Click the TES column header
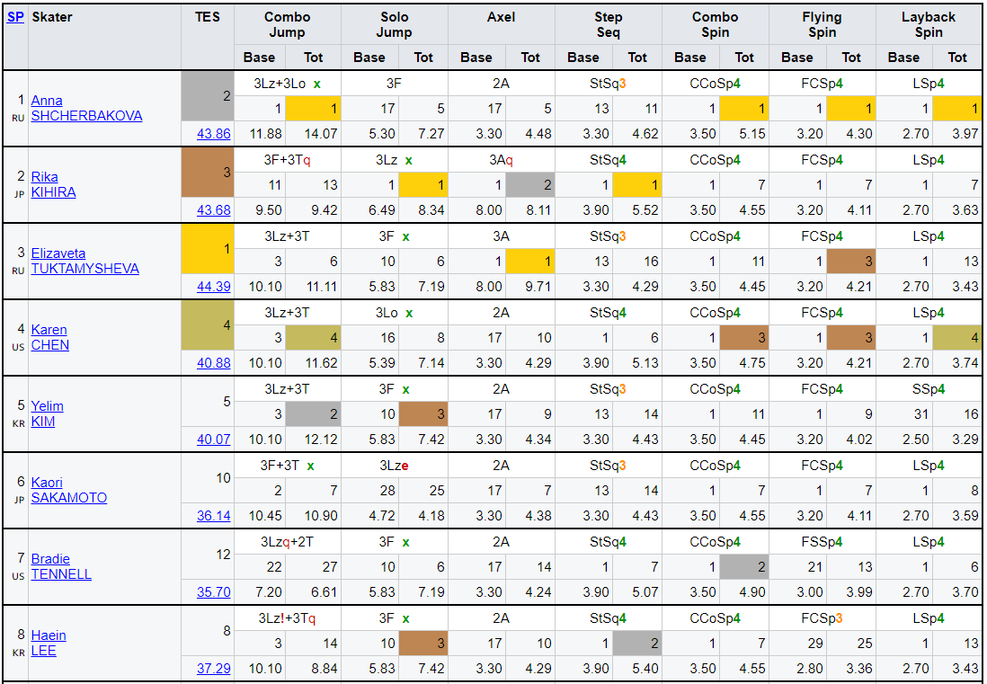The image size is (987, 684). [x=207, y=17]
